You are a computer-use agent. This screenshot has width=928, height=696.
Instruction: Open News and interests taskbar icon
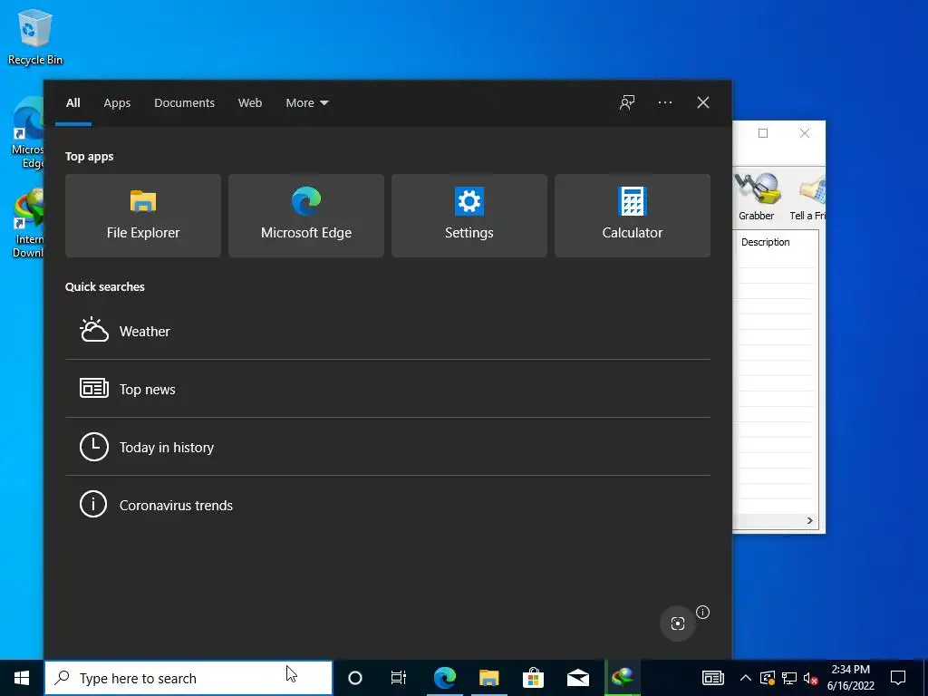(713, 678)
